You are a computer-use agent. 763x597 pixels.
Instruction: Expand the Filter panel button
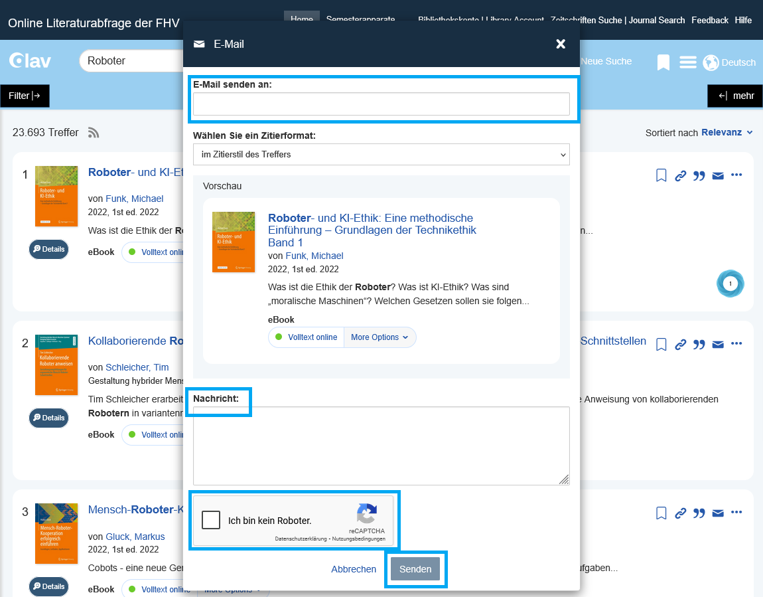[25, 96]
